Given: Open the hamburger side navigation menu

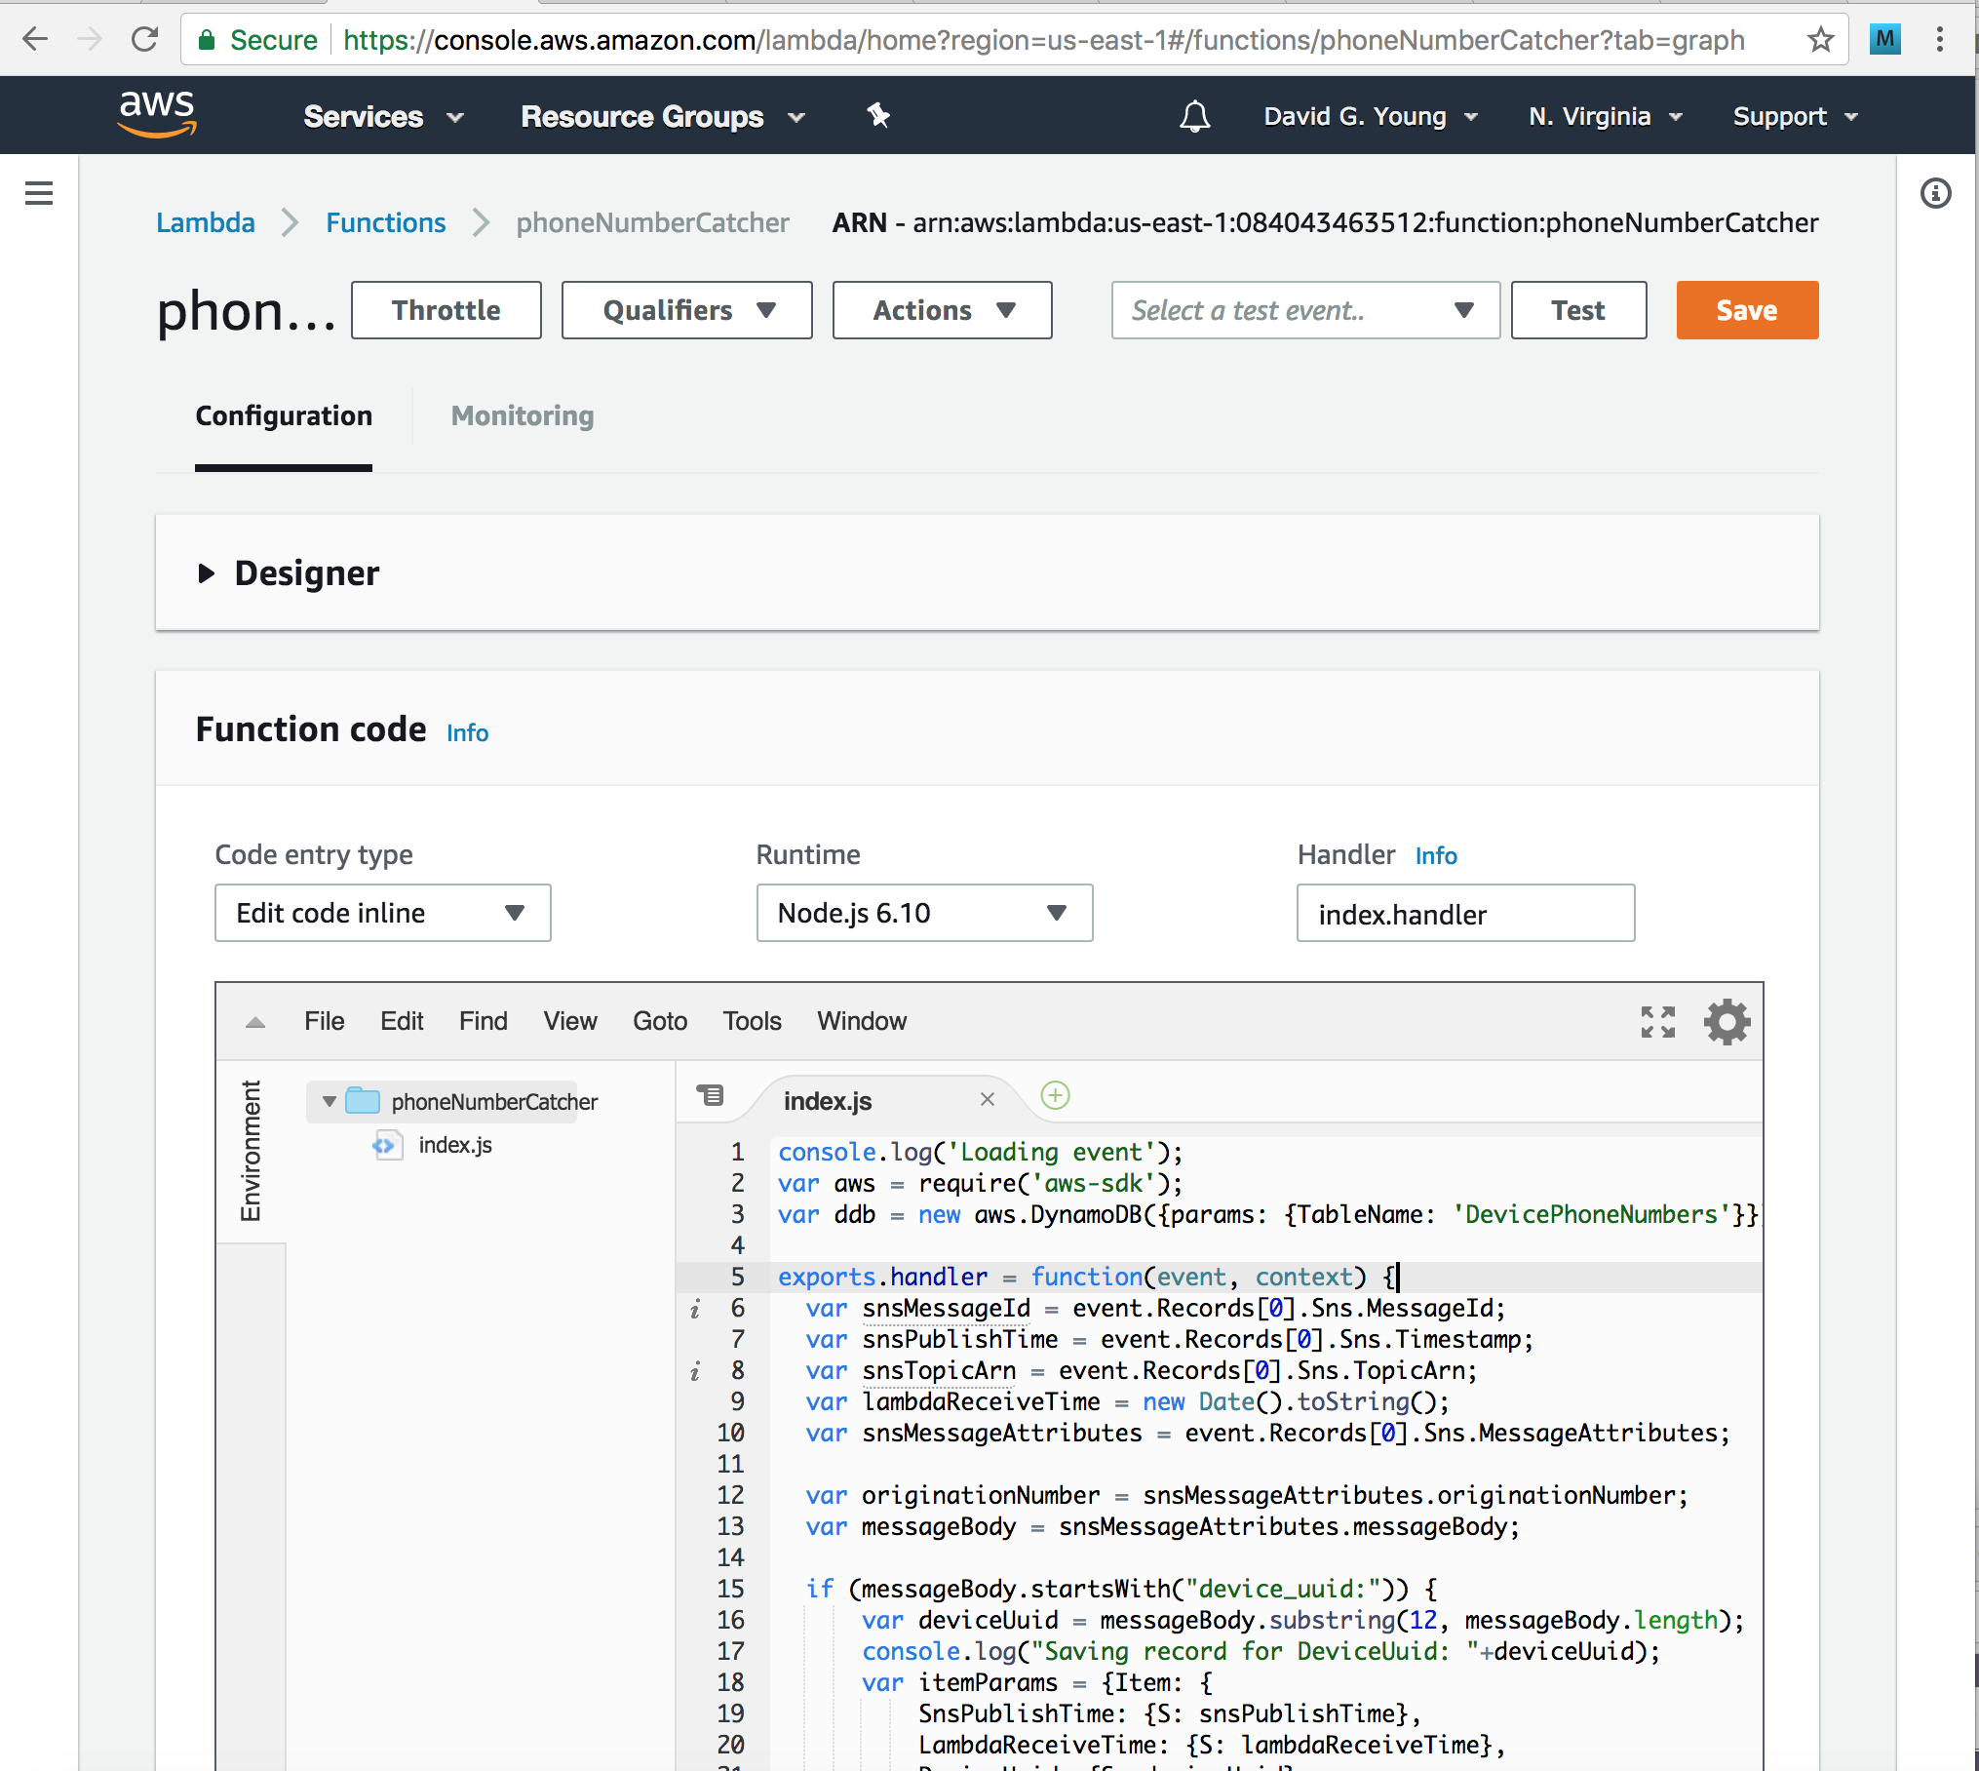Looking at the screenshot, I should tap(39, 193).
